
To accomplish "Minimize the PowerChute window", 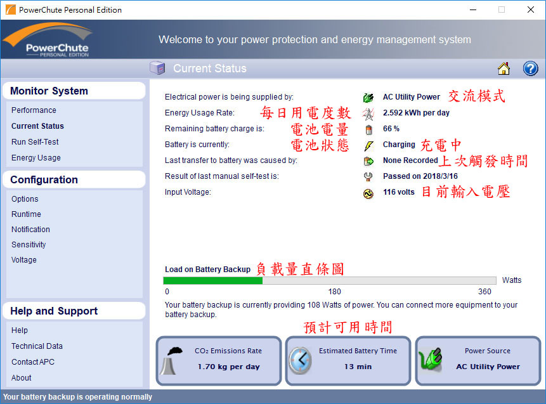I will pos(473,10).
